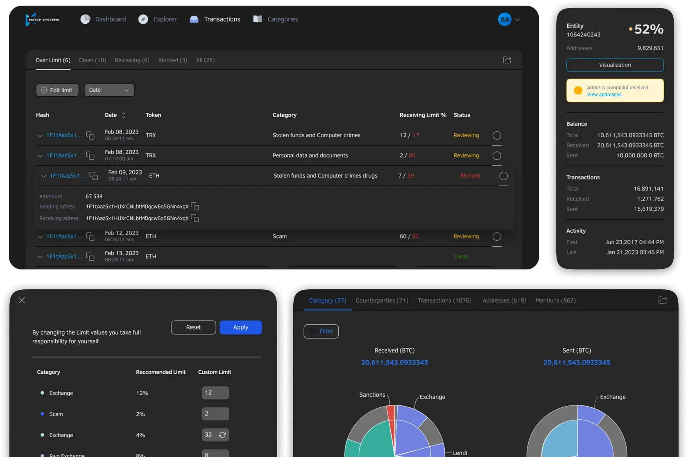Close the limit editing dialog

click(22, 300)
